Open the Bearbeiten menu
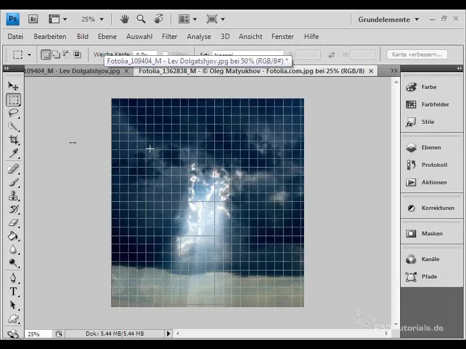 [x=50, y=37]
